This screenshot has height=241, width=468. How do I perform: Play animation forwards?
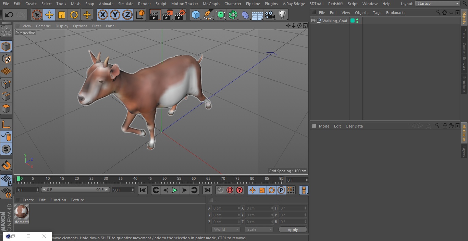pyautogui.click(x=175, y=190)
